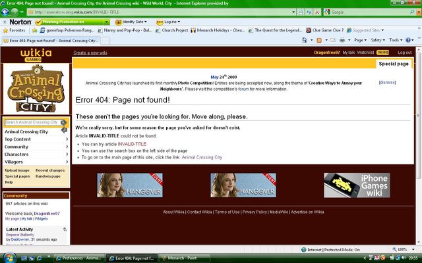Click the search go button beside the wiki search field
Image resolution: width=422 pixels, height=263 pixels.
(x=63, y=122)
